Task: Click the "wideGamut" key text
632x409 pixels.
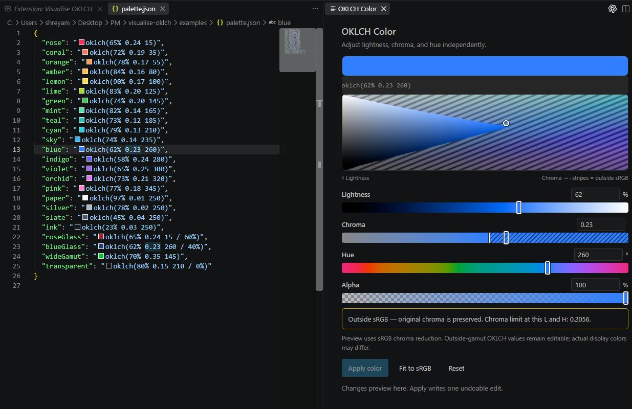Action: (x=65, y=256)
